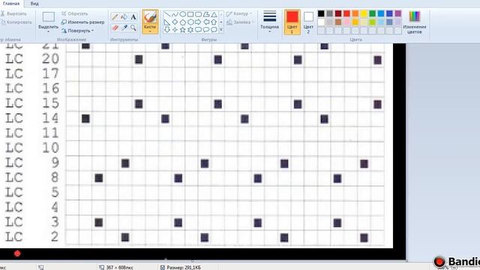Open Изменение цветов color editor

[x=415, y=22]
